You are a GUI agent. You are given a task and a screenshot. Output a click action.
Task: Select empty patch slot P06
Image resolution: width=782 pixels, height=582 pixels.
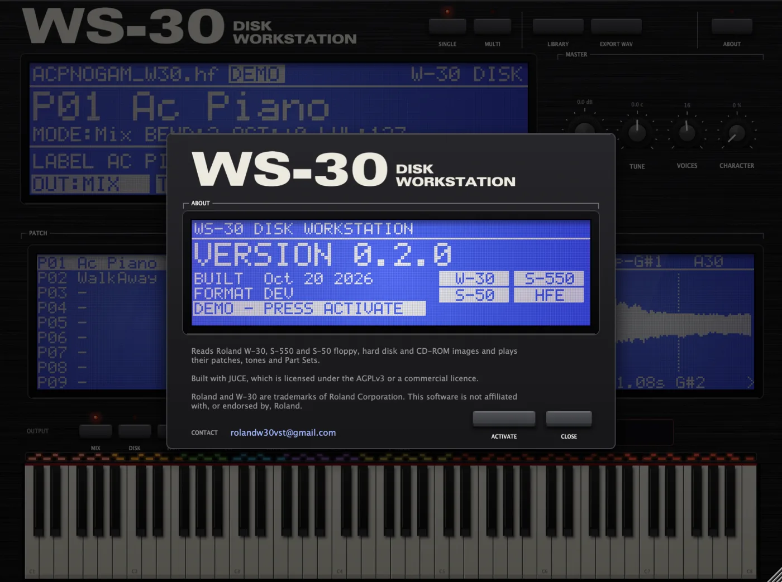point(101,338)
